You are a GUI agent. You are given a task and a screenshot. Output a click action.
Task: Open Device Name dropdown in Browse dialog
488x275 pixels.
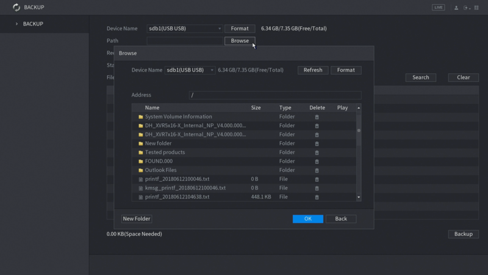(190, 70)
